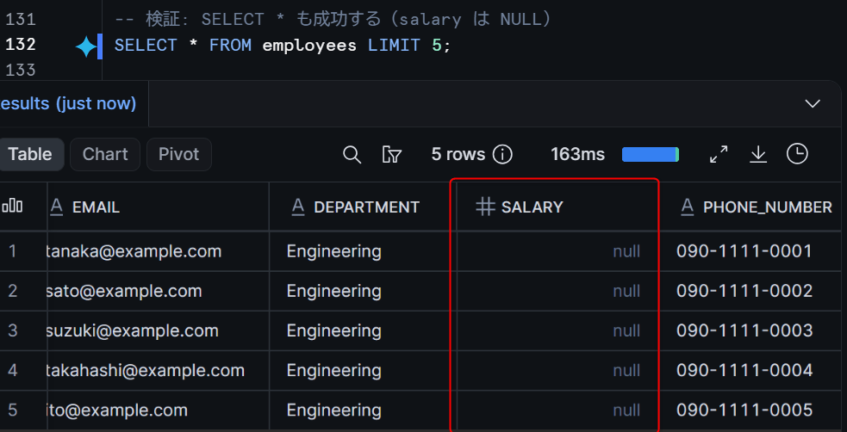Switch to Pivot view
The image size is (847, 432).
[x=179, y=154]
